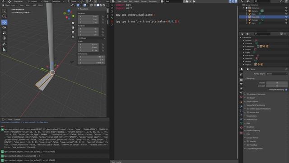The height and width of the screenshot is (163, 289).
Task: Click the Scale X field in Transform
Action: tap(88, 44)
